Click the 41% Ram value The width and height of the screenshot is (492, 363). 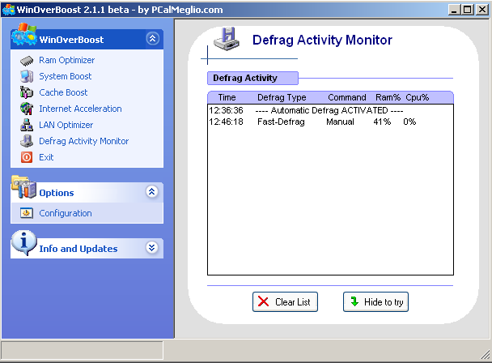pos(382,122)
